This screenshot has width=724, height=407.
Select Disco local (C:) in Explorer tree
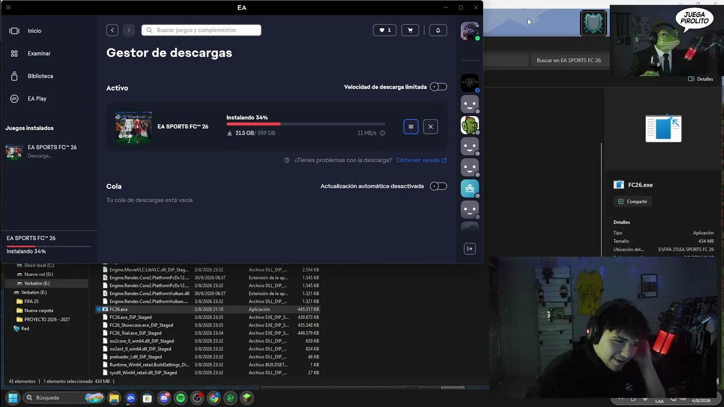tap(39, 266)
